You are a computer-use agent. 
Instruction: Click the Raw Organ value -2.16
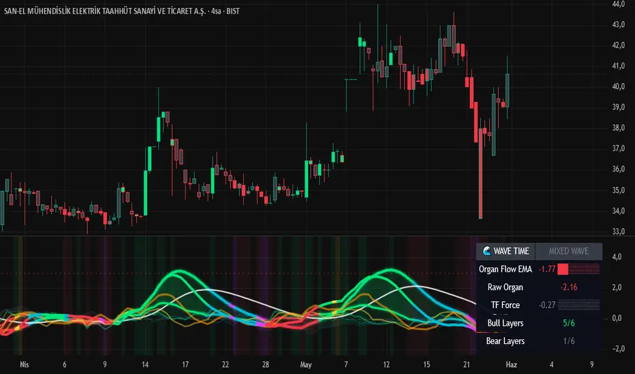569,287
